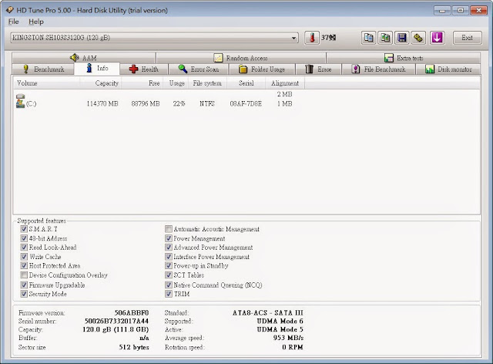Sort by the Alignment column header
Screen dimensions: 493x364
tap(285, 83)
